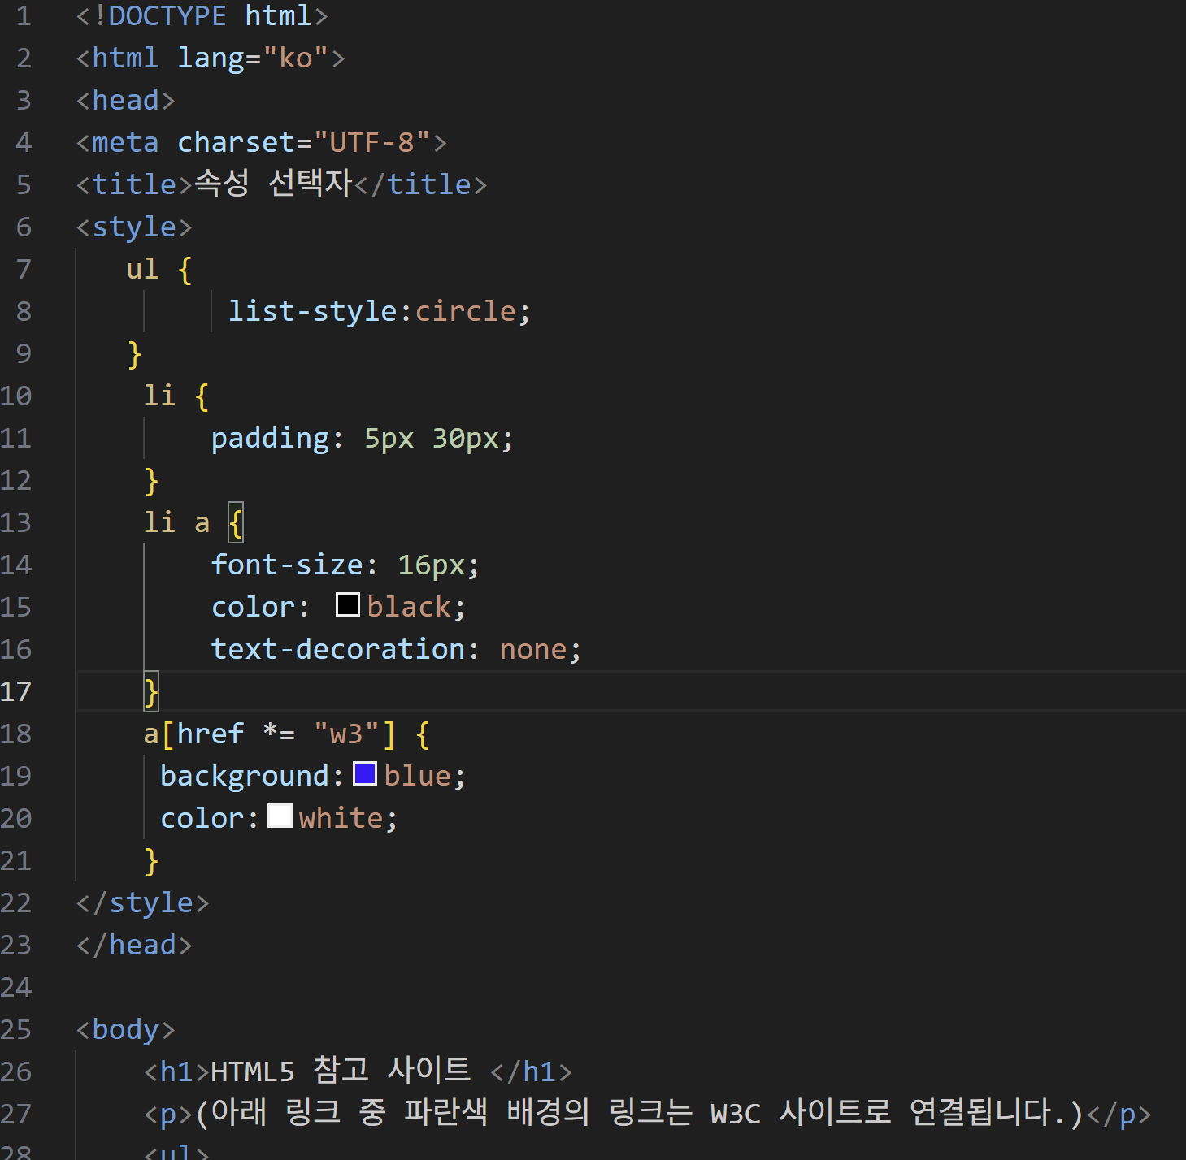
Task: Click the highlighted closing brace on line 17
Action: (151, 691)
